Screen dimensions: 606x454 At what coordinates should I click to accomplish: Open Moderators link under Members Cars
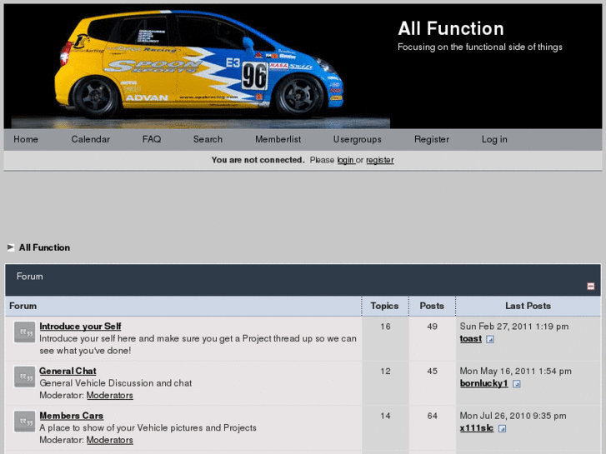click(110, 440)
